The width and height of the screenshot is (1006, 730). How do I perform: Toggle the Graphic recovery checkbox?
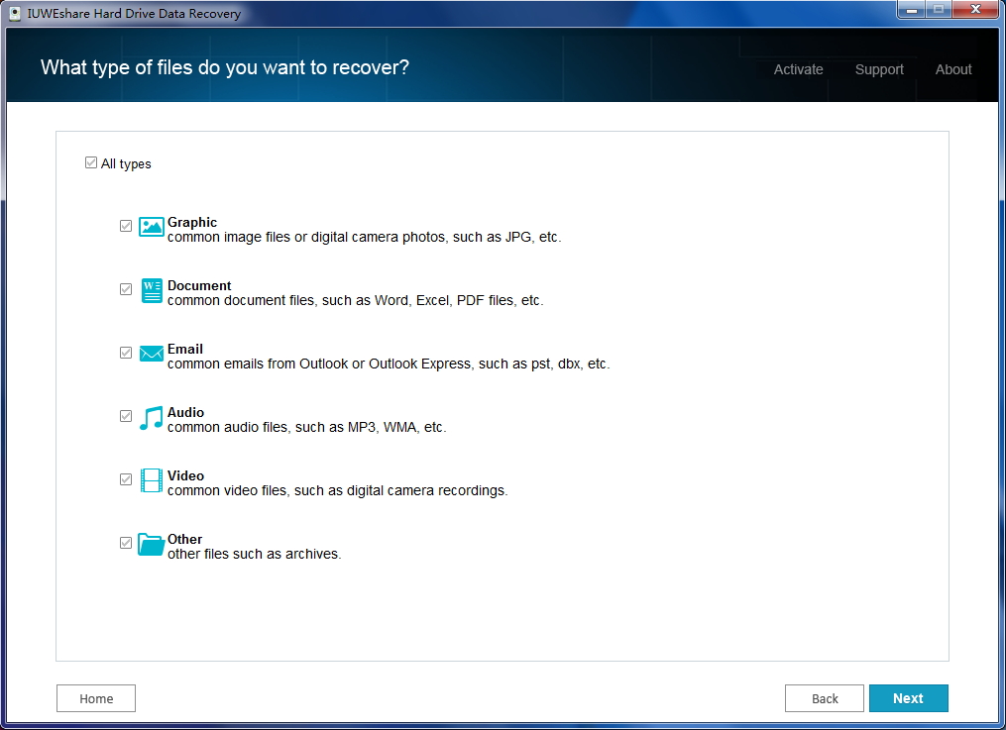tap(126, 226)
